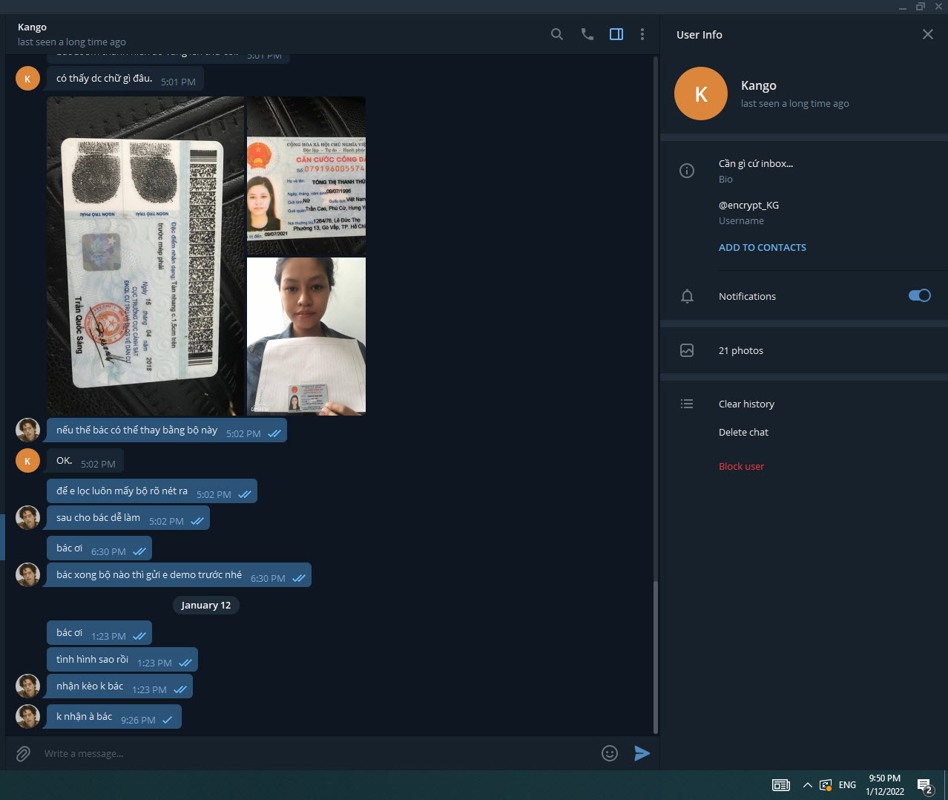This screenshot has width=948, height=800.
Task: Click the @encrypt_KG username
Action: click(x=748, y=205)
